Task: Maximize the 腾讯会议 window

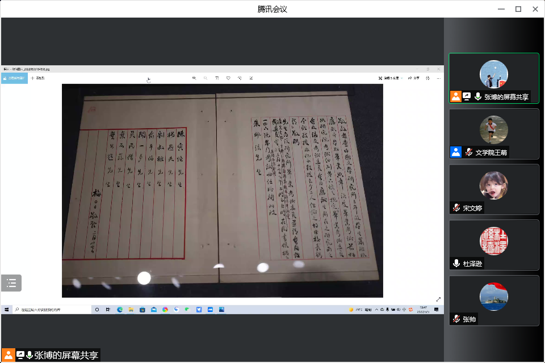Action: (518, 9)
